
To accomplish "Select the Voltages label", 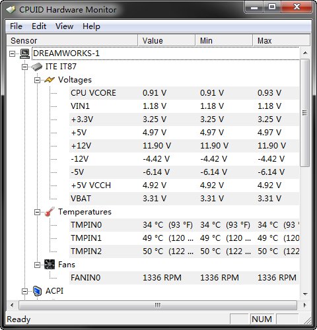I will 75,80.
